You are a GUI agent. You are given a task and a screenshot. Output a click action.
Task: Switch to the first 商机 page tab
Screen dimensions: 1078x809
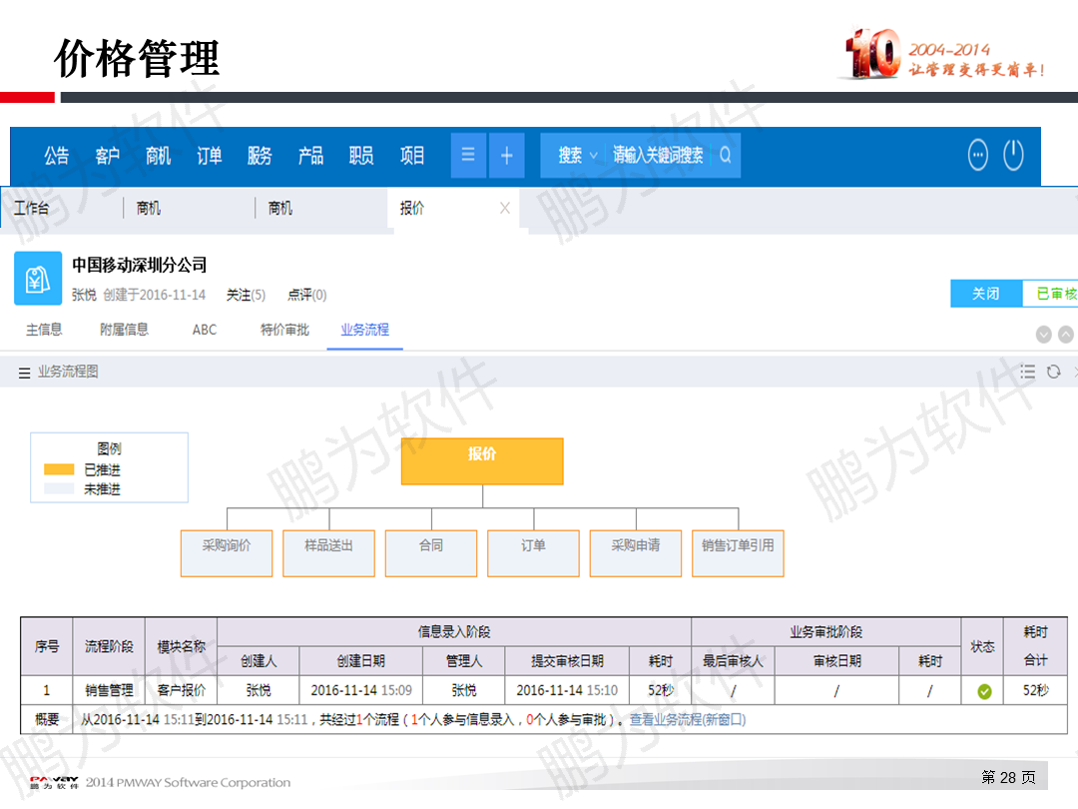pyautogui.click(x=149, y=208)
